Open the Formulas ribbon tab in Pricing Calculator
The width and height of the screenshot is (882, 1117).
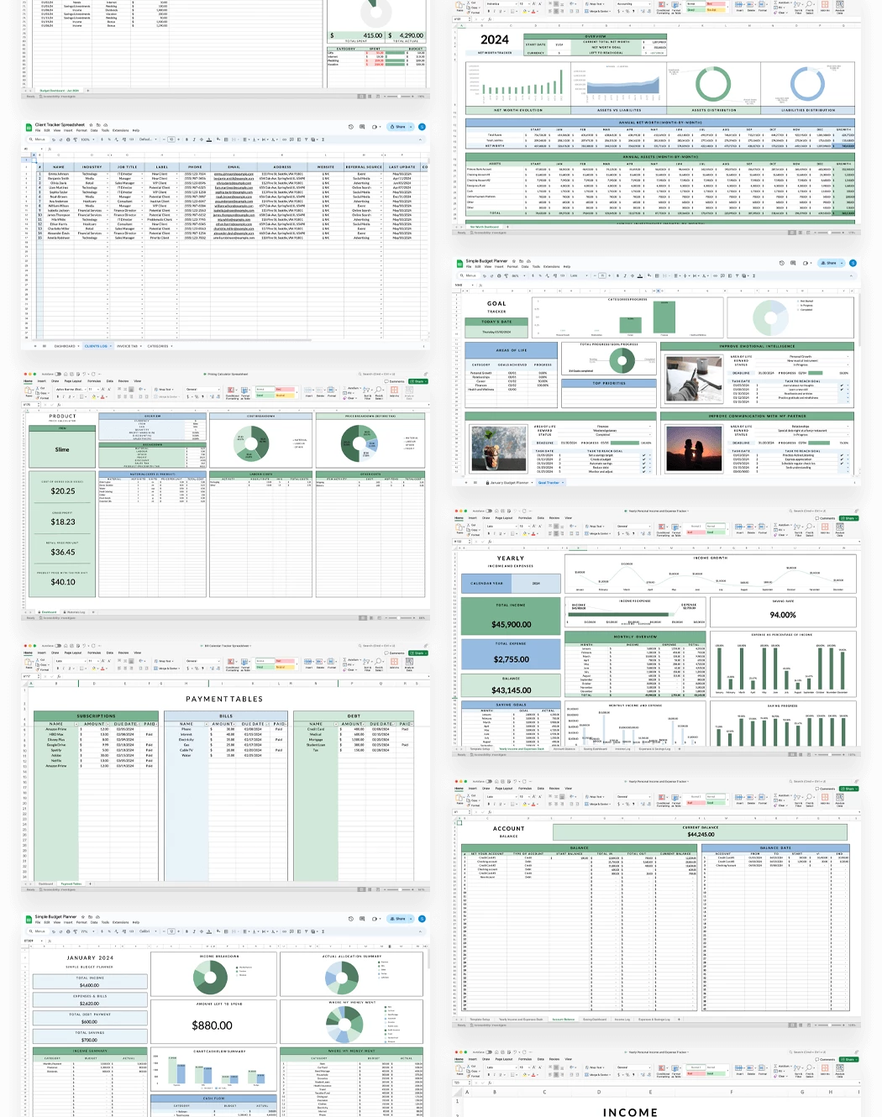pyautogui.click(x=92, y=381)
